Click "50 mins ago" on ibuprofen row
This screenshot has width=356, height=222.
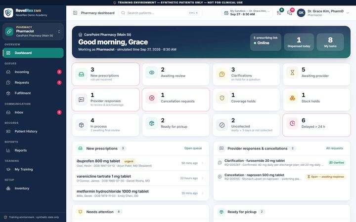189,163
